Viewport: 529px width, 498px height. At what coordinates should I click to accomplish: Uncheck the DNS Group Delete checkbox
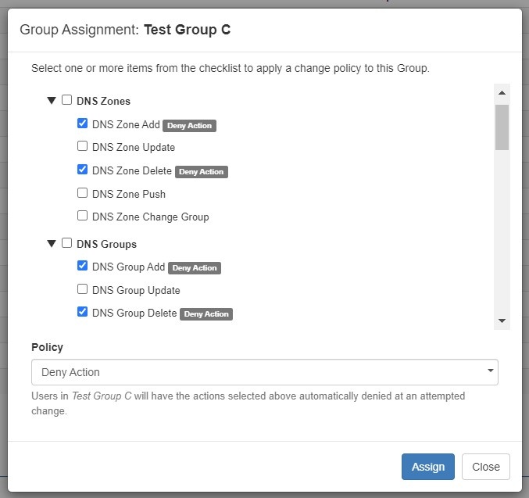(x=82, y=312)
